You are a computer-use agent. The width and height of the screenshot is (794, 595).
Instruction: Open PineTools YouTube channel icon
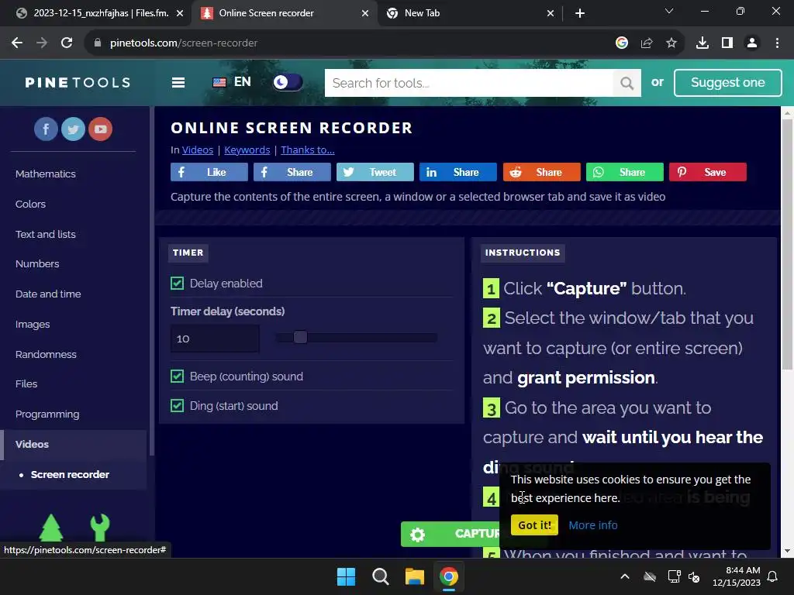[x=100, y=129]
